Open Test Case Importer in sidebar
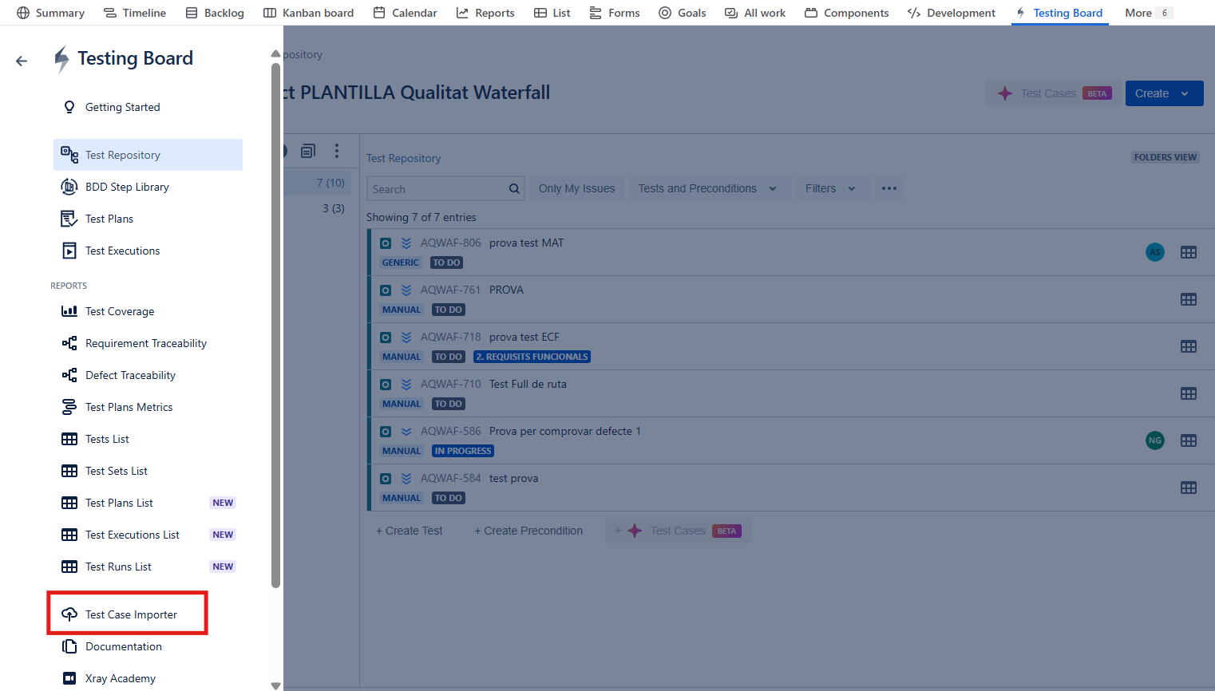The image size is (1215, 691). 131,614
